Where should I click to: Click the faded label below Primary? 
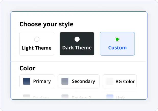(41, 97)
